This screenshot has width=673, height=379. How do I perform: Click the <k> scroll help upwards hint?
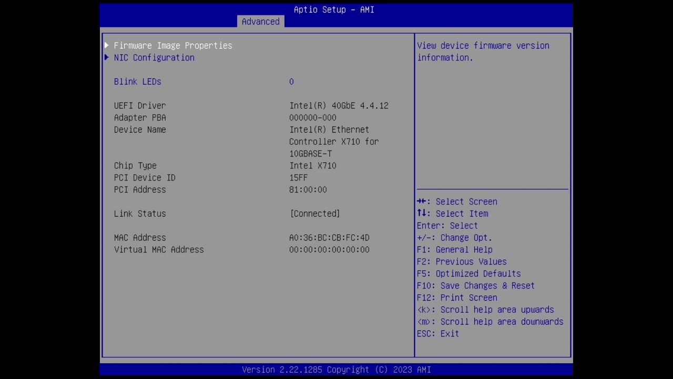(485, 310)
